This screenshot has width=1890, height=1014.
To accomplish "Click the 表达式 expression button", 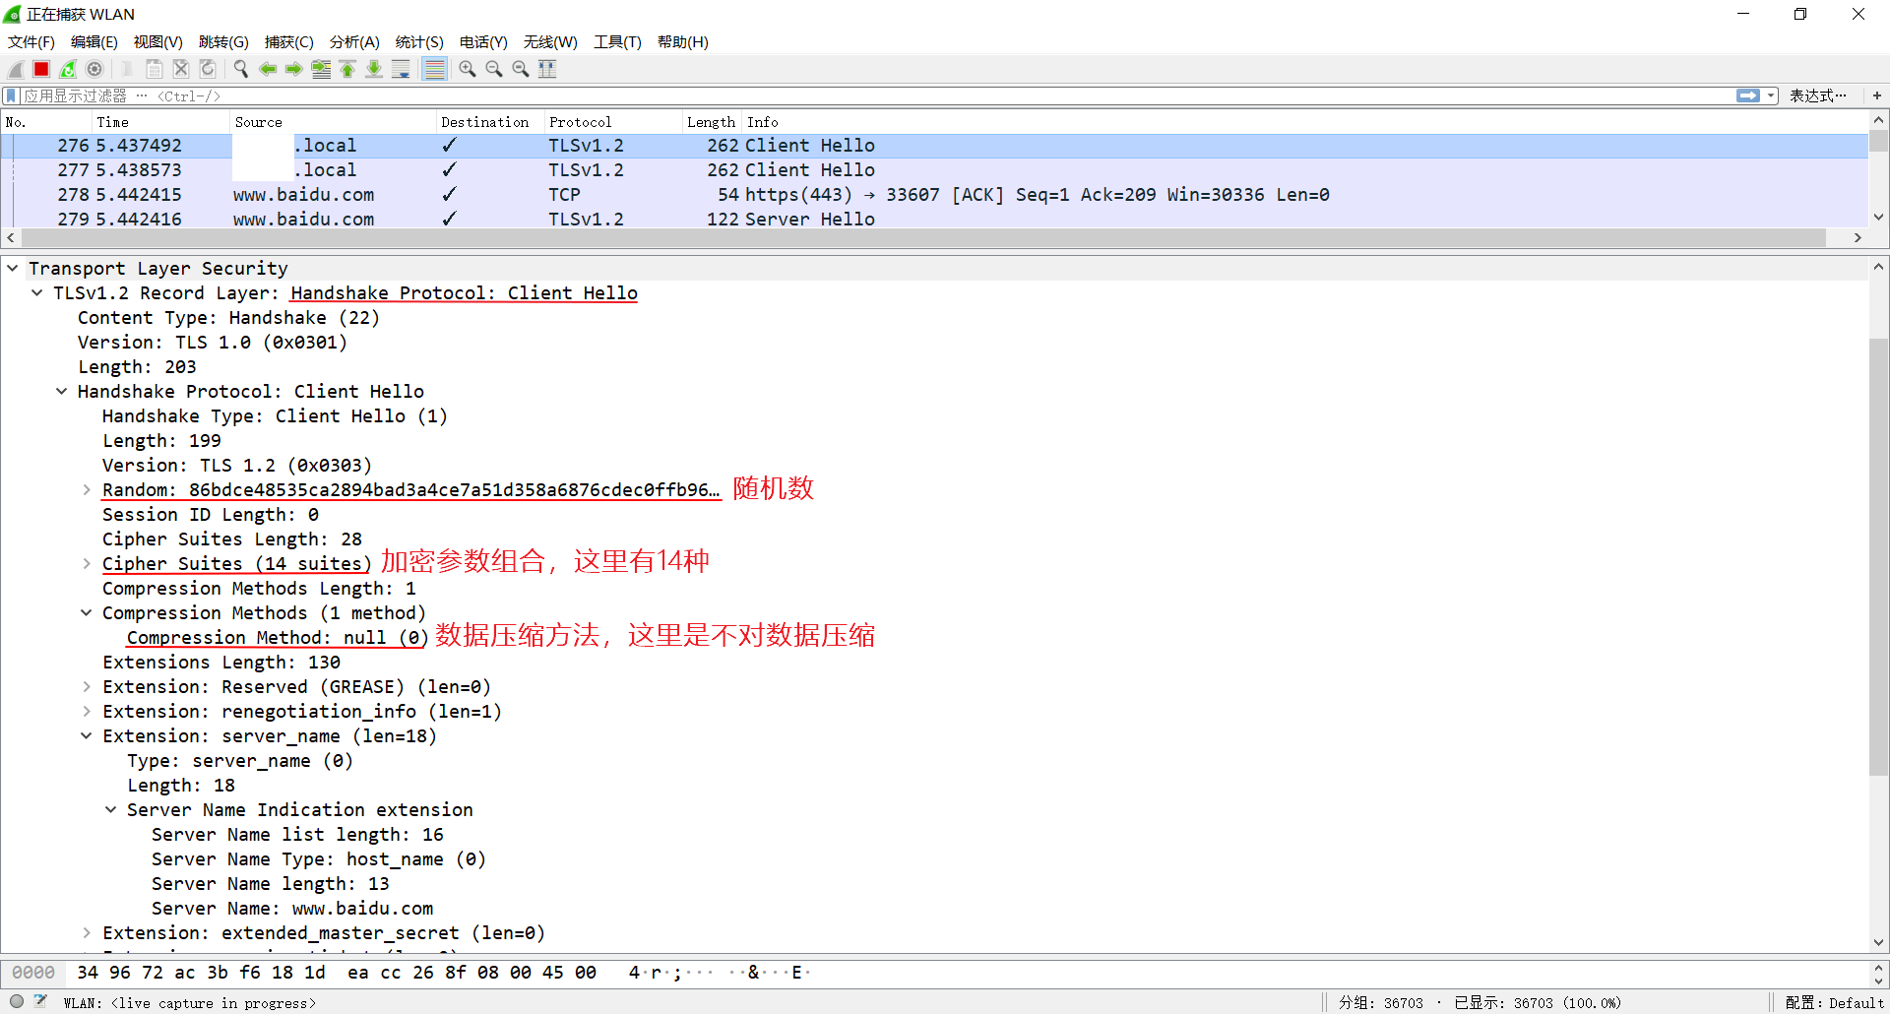I will [1817, 95].
